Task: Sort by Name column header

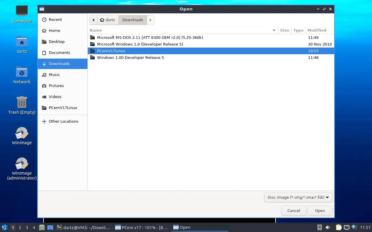Action: tap(183, 30)
